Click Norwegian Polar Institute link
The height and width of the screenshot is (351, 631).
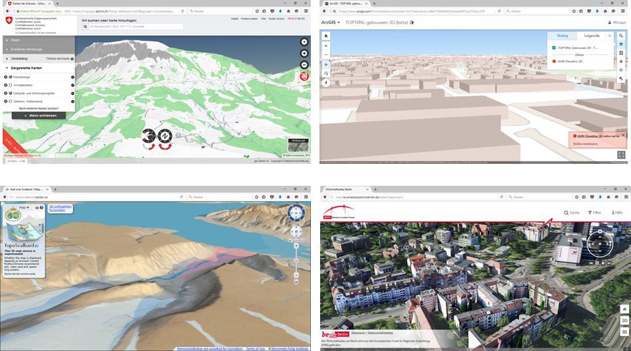290,348
